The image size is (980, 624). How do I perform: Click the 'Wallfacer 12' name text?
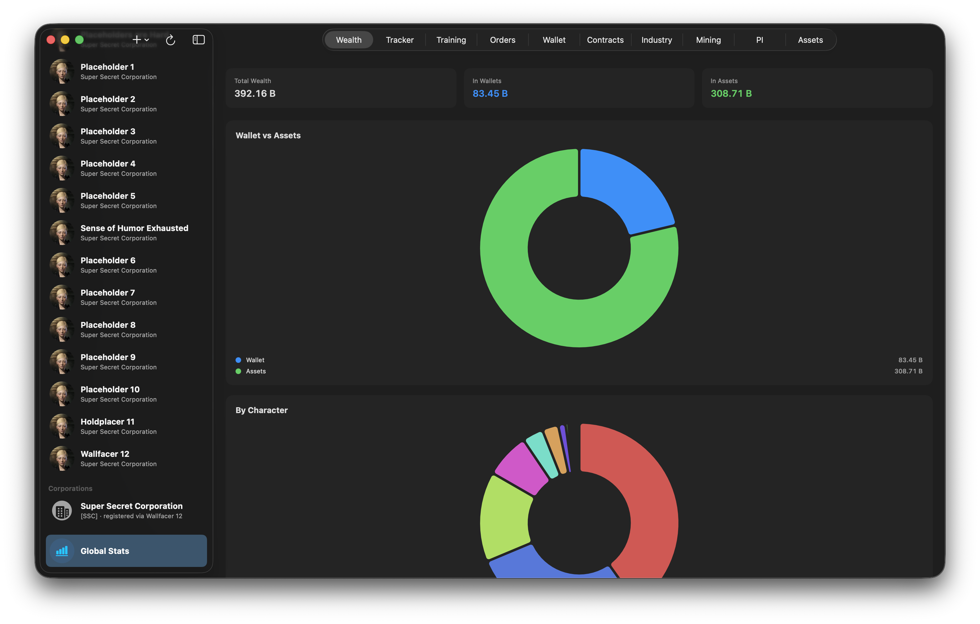pyautogui.click(x=104, y=454)
